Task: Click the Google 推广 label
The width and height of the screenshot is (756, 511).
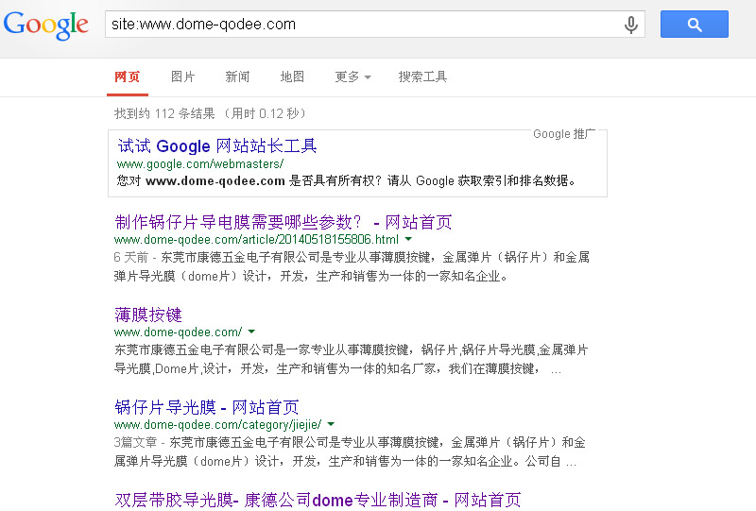Action: click(x=563, y=133)
